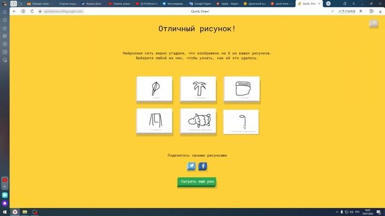
Task: Open the sea turtle drawing card
Action: pos(198,121)
